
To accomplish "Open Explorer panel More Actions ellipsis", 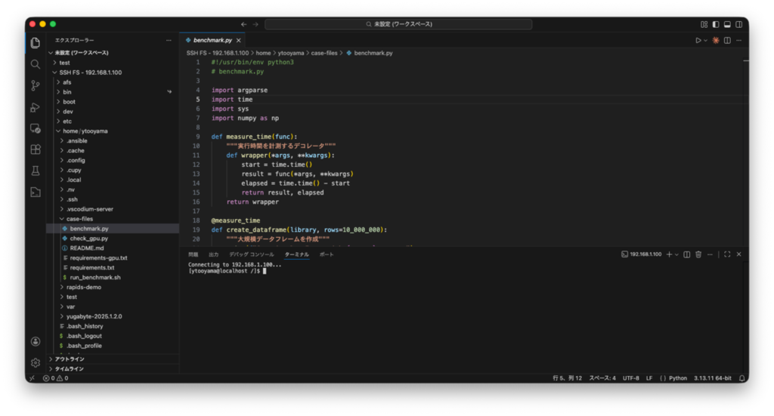I will coord(169,41).
